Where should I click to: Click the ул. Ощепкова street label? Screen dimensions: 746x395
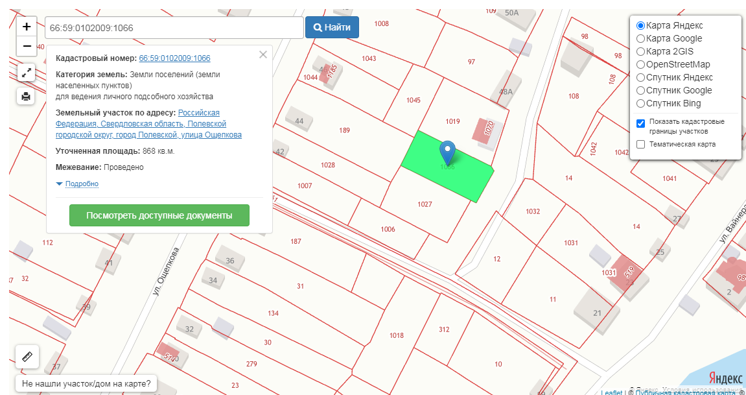tap(165, 271)
